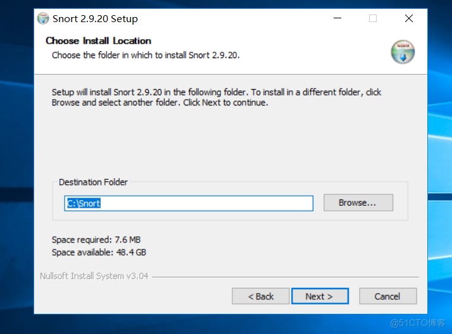This screenshot has height=334, width=452.
Task: Click the setup instructions paragraph
Action: 215,97
